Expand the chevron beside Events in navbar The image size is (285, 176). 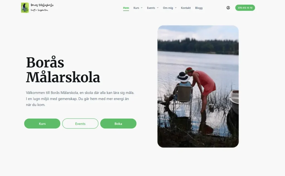tap(158, 8)
